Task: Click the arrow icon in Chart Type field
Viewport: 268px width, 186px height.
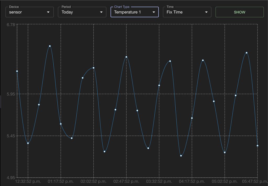Action: pos(154,12)
